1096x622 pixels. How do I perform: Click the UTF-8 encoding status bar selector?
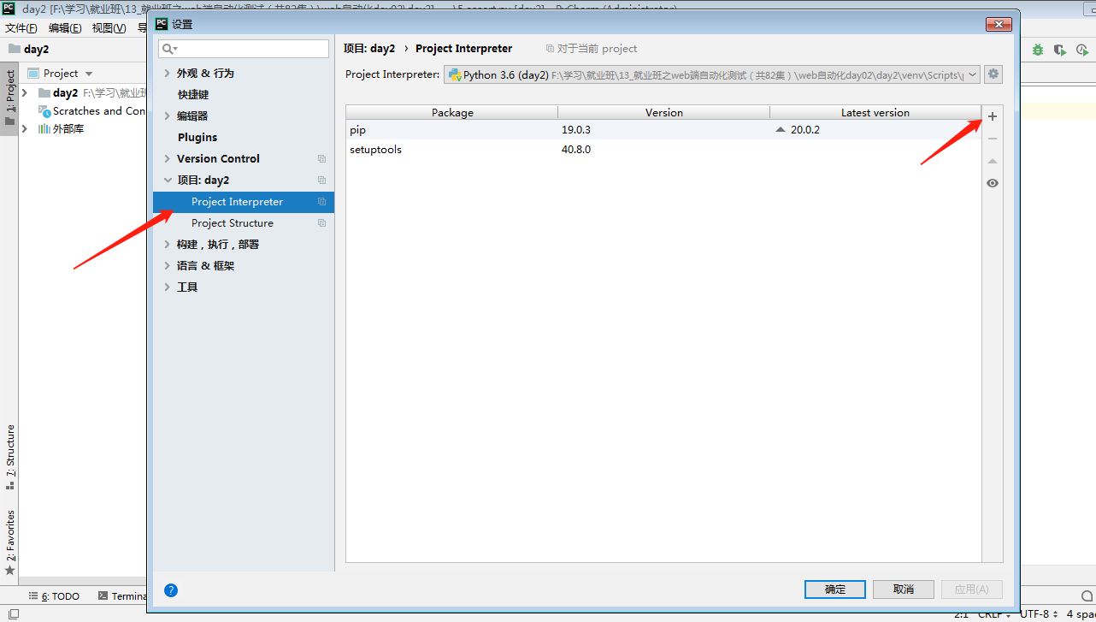(x=1038, y=614)
